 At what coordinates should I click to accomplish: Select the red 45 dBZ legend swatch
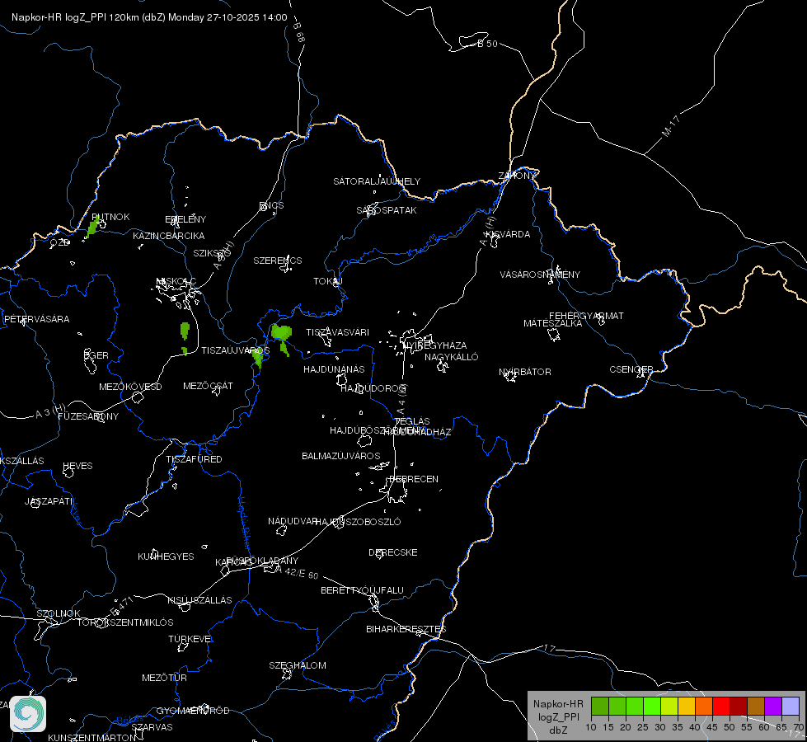721,706
